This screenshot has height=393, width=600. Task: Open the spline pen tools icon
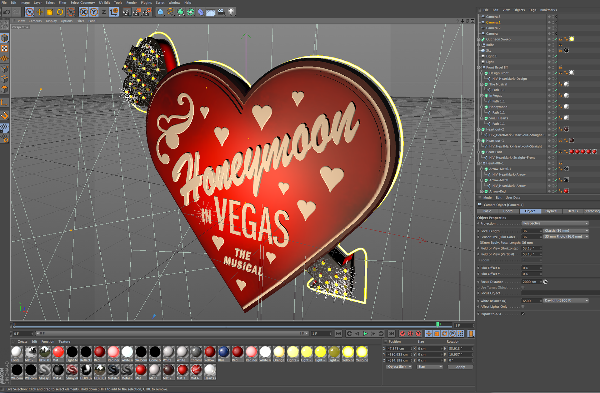(x=170, y=12)
